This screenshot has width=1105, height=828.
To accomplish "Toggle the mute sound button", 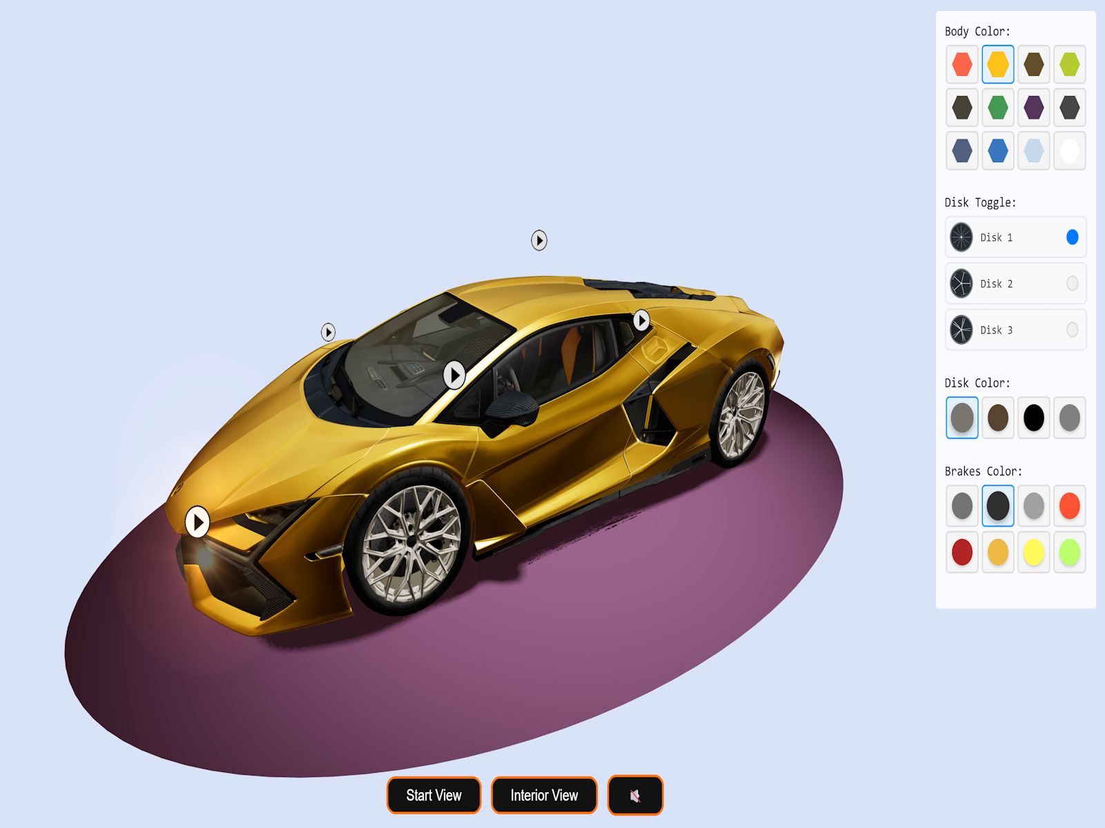I will [635, 796].
